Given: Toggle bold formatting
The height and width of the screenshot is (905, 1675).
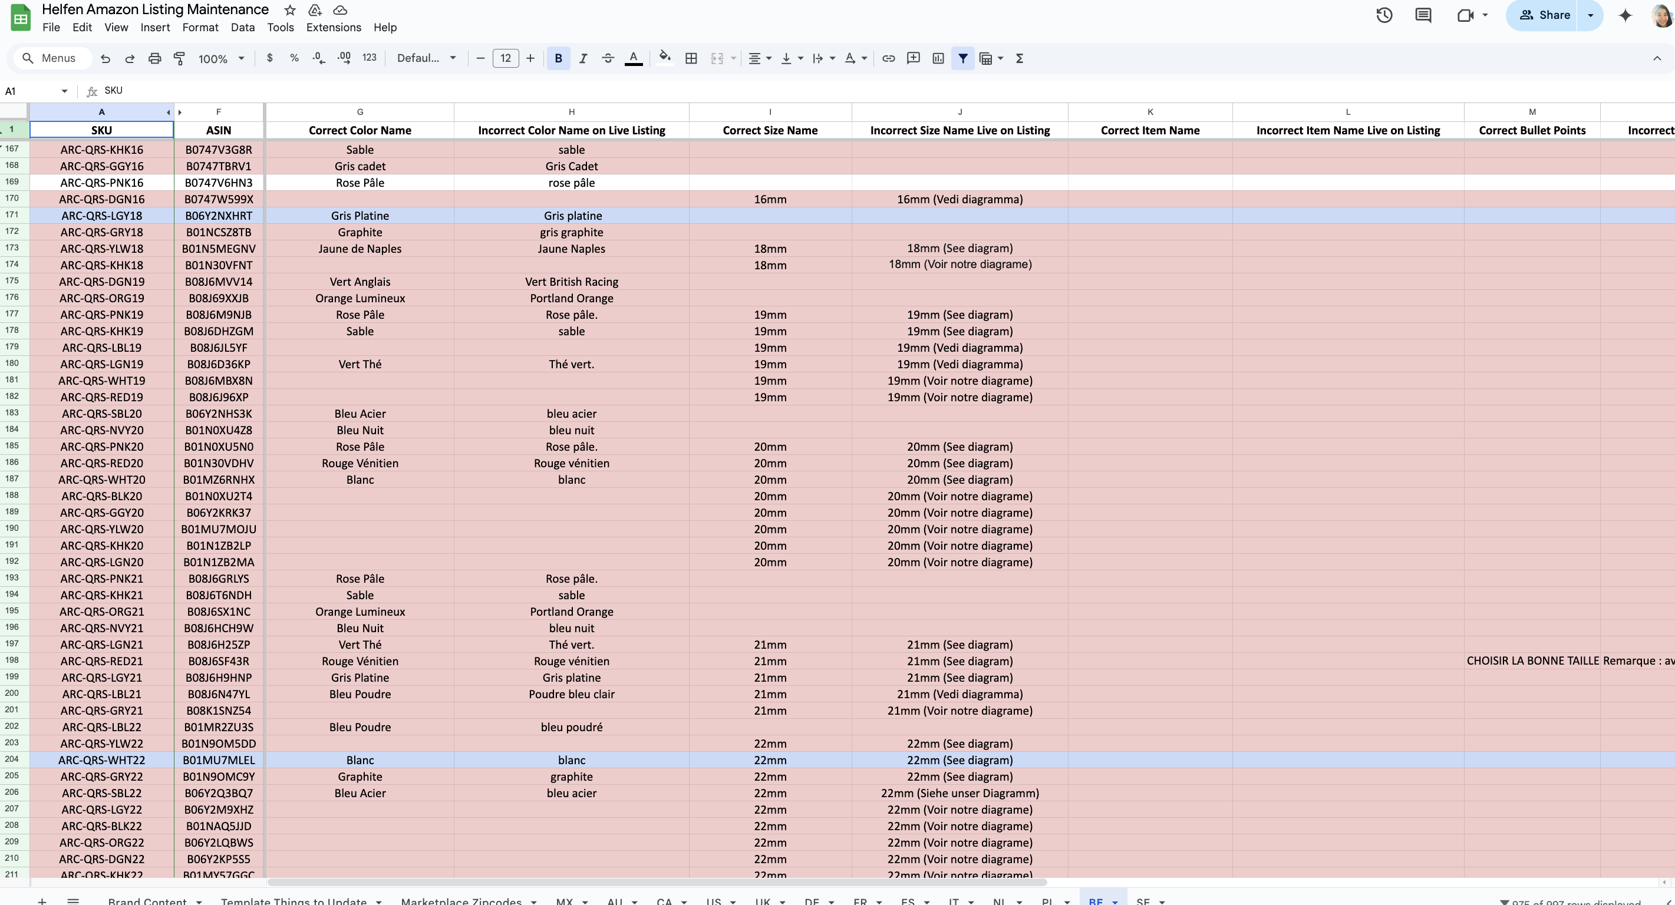Looking at the screenshot, I should point(558,58).
